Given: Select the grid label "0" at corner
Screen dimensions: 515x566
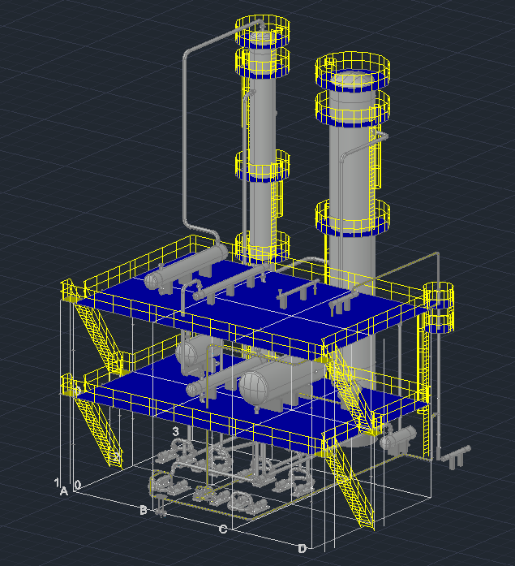Looking at the screenshot, I should 78,485.
